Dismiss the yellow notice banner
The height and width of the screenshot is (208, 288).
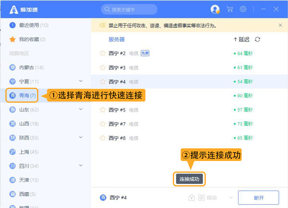click(280, 25)
